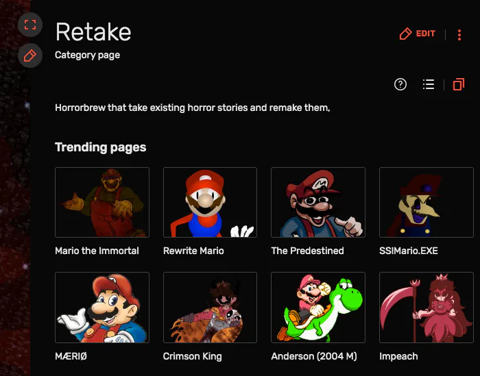The height and width of the screenshot is (376, 480).
Task: Open the SSIMario.EXE thumbnail image
Action: 426,202
